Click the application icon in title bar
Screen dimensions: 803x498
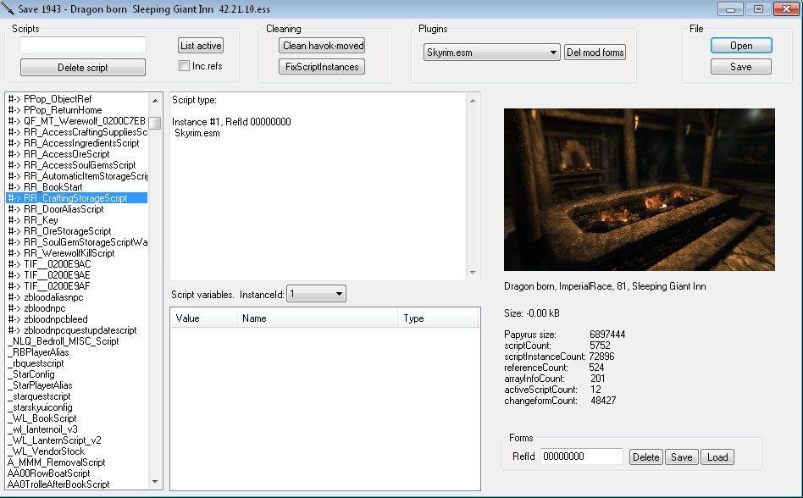pos(8,8)
